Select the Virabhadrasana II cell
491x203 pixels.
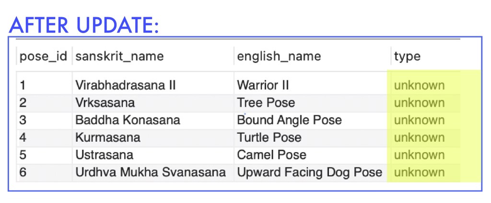(x=126, y=86)
